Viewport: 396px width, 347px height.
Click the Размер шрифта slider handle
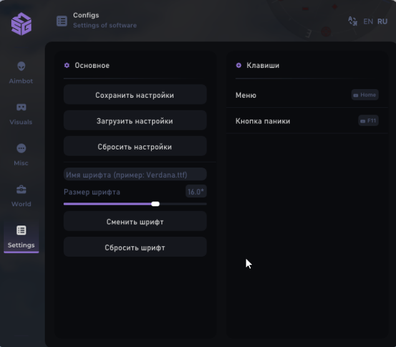pyautogui.click(x=155, y=204)
